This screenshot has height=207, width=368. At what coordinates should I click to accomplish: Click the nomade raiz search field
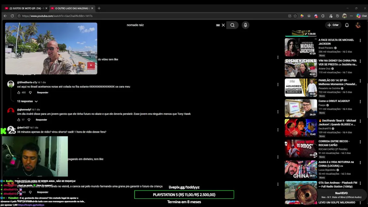(x=170, y=25)
